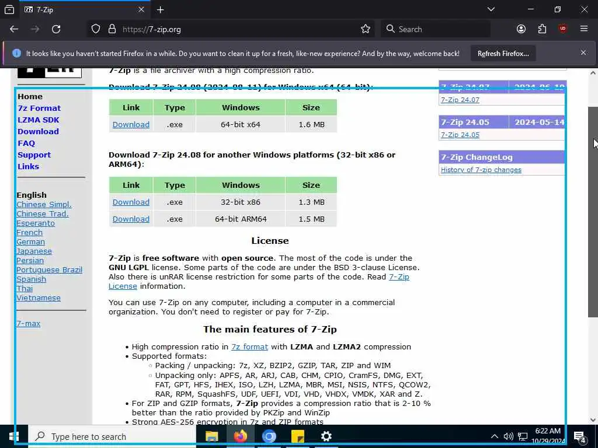Viewport: 598px width, 448px height.
Task: Switch language to Persian
Action: (30, 261)
